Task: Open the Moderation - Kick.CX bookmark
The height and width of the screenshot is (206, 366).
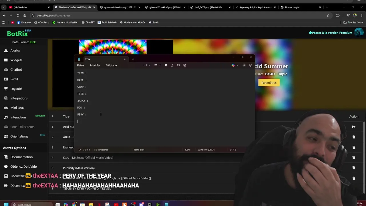Action: click(x=133, y=22)
